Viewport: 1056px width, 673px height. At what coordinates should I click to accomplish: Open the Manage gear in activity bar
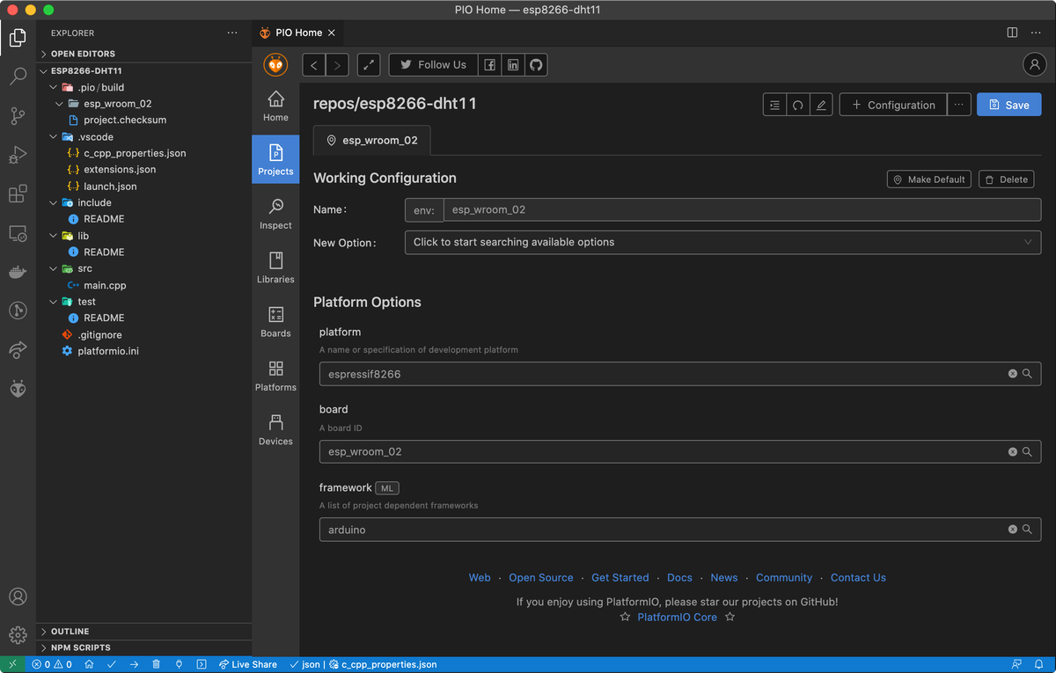(18, 634)
